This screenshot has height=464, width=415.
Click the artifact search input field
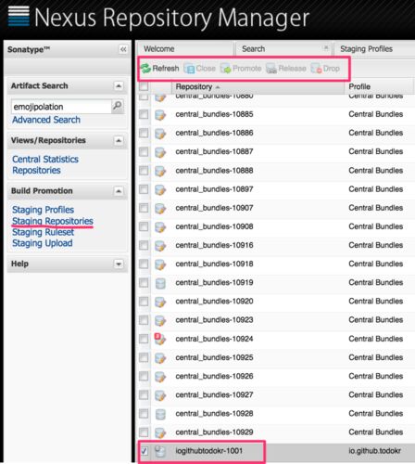click(x=61, y=107)
